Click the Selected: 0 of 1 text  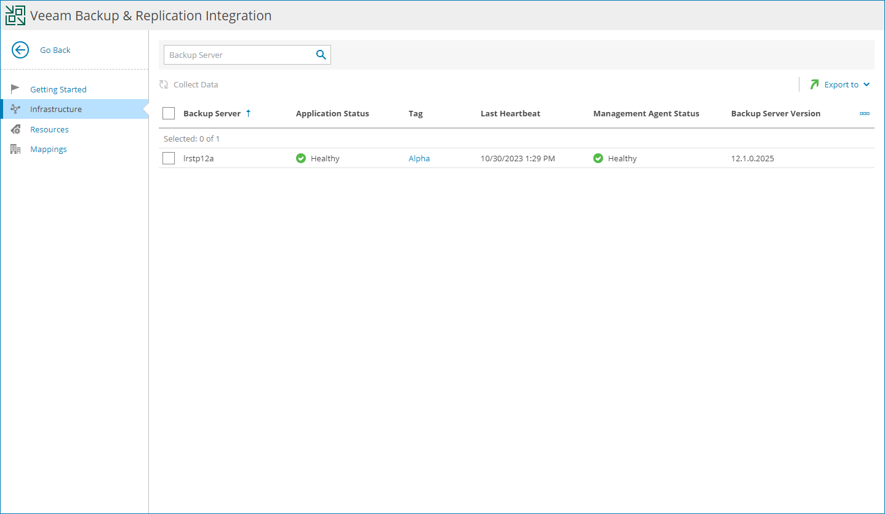pos(191,139)
